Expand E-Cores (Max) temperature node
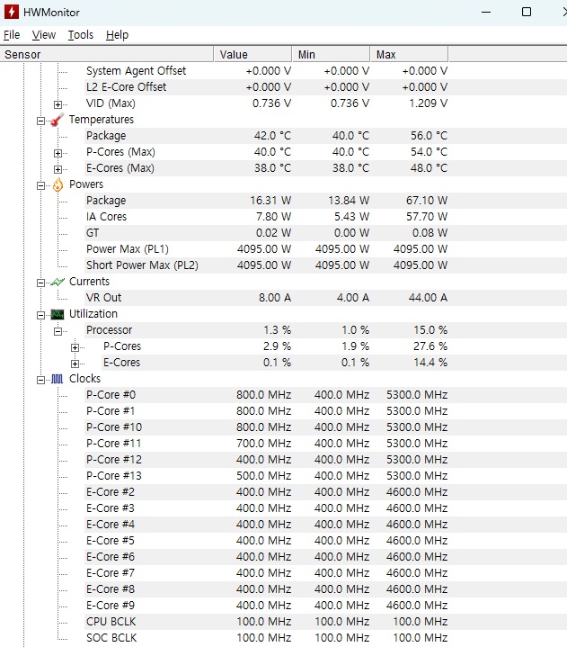Image resolution: width=567 pixels, height=647 pixels. pos(58,169)
